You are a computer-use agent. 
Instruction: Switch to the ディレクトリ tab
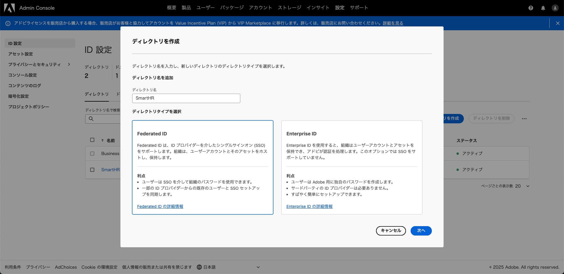[x=97, y=94]
